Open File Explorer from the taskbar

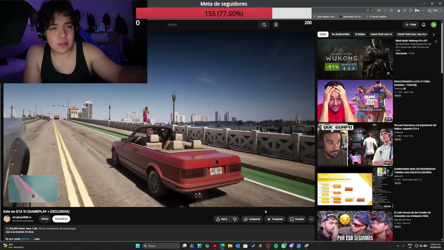click(230, 246)
